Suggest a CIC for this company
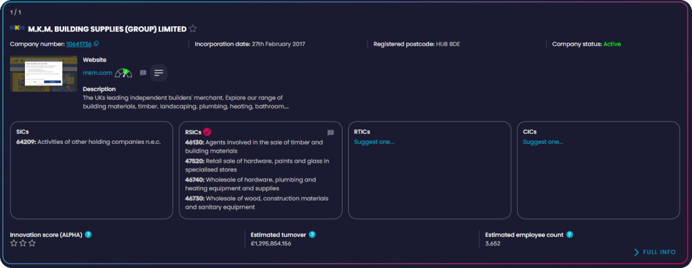 pyautogui.click(x=543, y=142)
